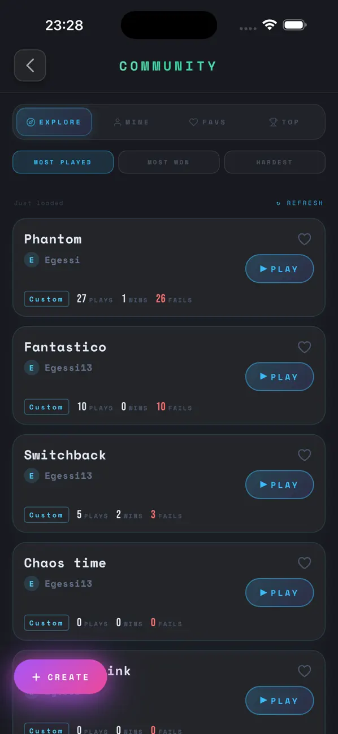Screen dimensions: 338x734
Task: Toggle the heart on Switchback card
Action: pos(304,455)
